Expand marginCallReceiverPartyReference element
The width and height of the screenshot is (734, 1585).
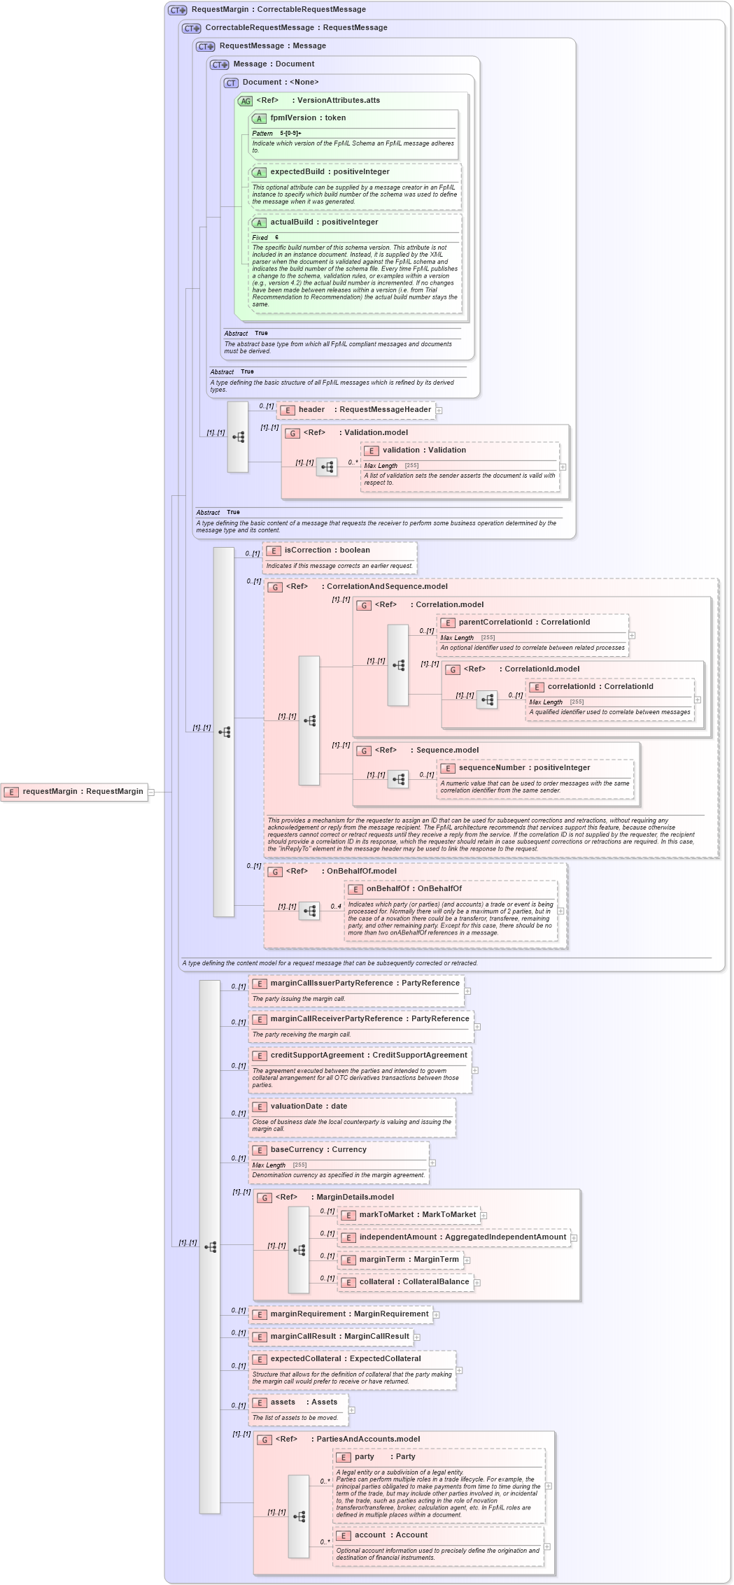(477, 1026)
